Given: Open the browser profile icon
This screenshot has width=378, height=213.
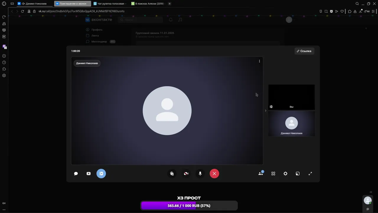Looking at the screenshot, I should [x=355, y=11].
